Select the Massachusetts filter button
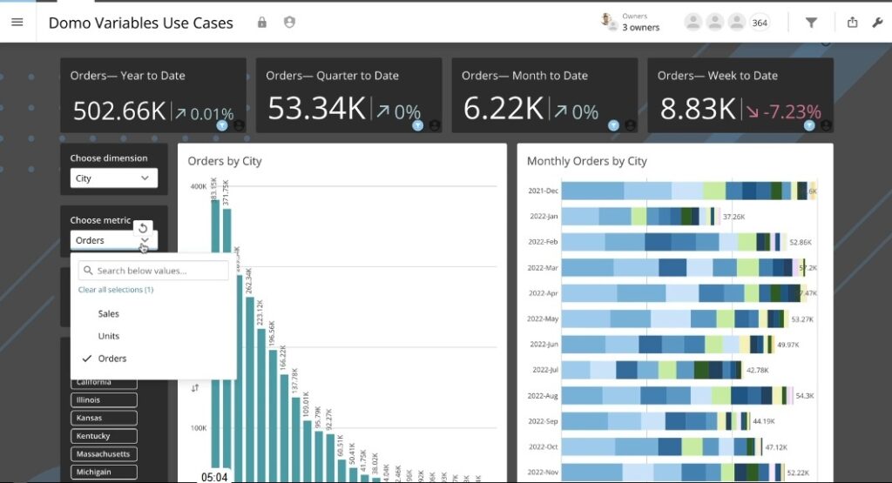The image size is (892, 483). [104, 454]
